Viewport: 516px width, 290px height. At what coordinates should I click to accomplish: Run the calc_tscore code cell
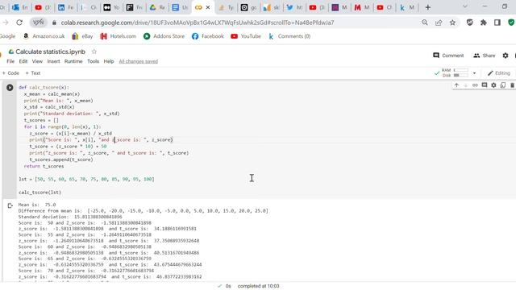(x=10, y=88)
